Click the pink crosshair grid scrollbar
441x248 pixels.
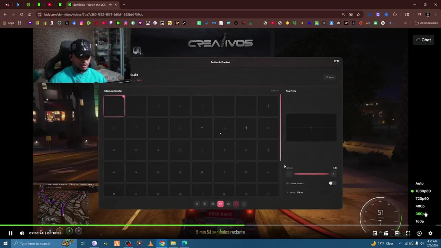281,128
